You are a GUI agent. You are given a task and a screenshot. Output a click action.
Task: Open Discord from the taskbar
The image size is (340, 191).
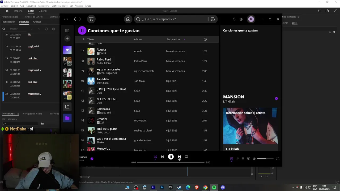[x=223, y=188]
